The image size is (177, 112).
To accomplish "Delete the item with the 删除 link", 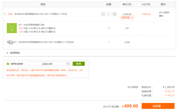I will 161,16.
